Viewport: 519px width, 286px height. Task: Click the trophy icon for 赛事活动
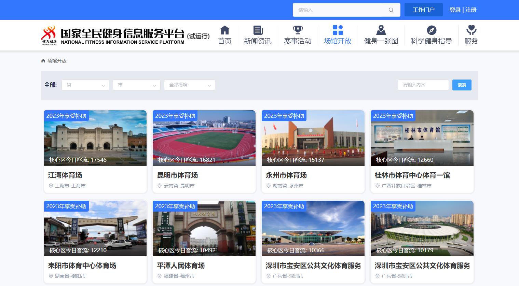[298, 30]
